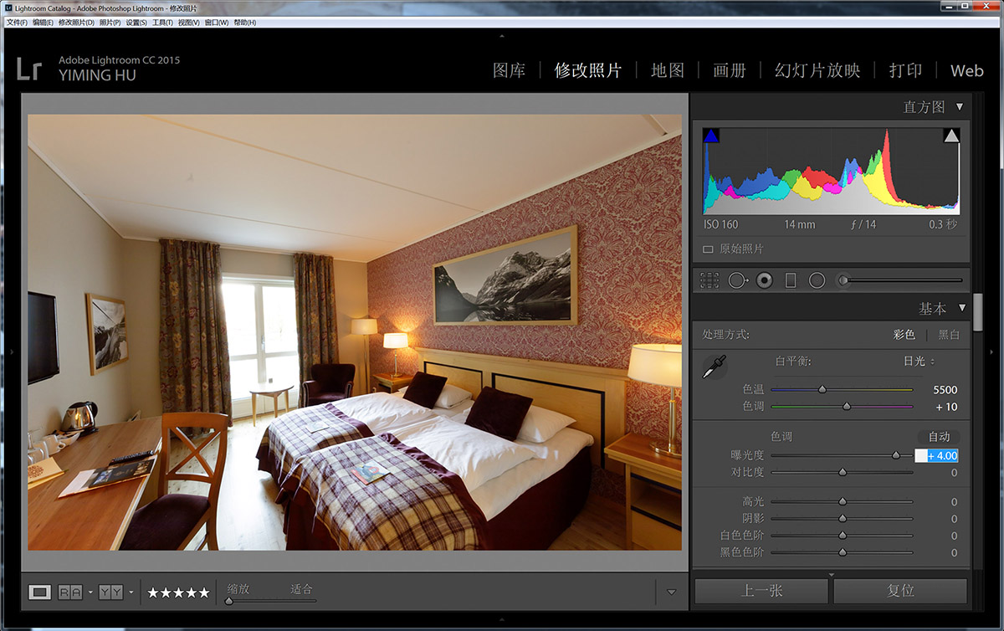Collapse the 直方图 panel
This screenshot has width=1004, height=631.
(x=960, y=107)
